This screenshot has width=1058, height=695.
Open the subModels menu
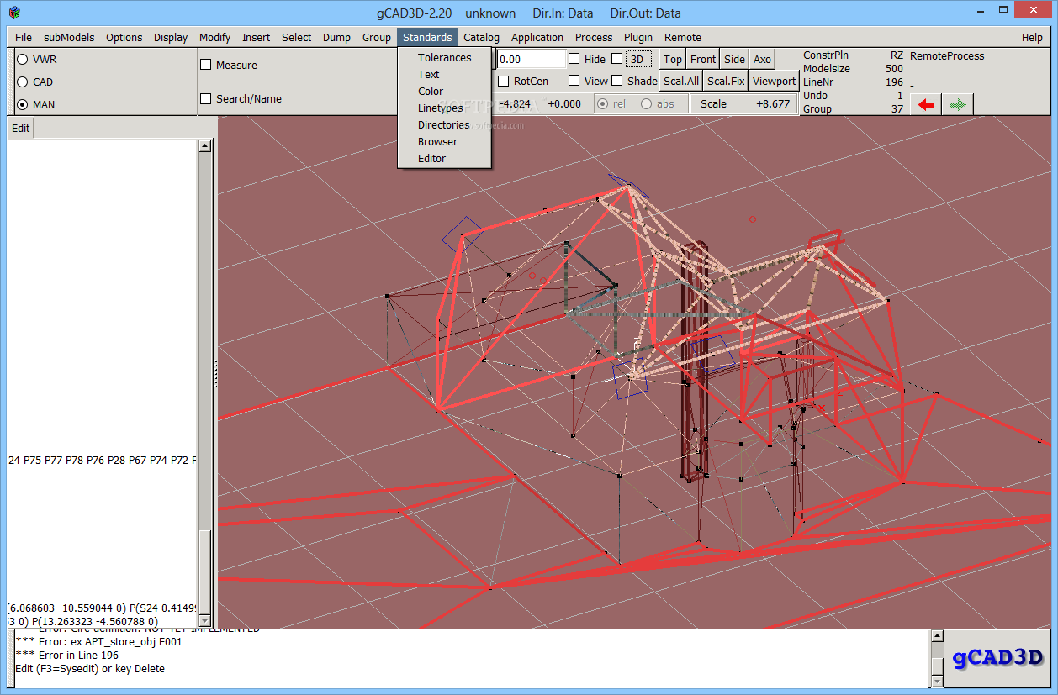69,37
